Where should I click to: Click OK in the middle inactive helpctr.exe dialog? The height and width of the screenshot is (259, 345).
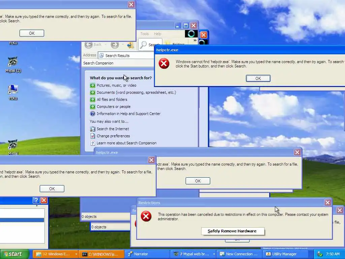pyautogui.click(x=198, y=181)
